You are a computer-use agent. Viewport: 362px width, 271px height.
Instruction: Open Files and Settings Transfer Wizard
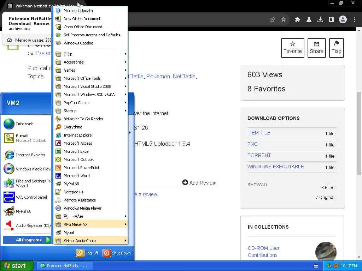click(27, 183)
